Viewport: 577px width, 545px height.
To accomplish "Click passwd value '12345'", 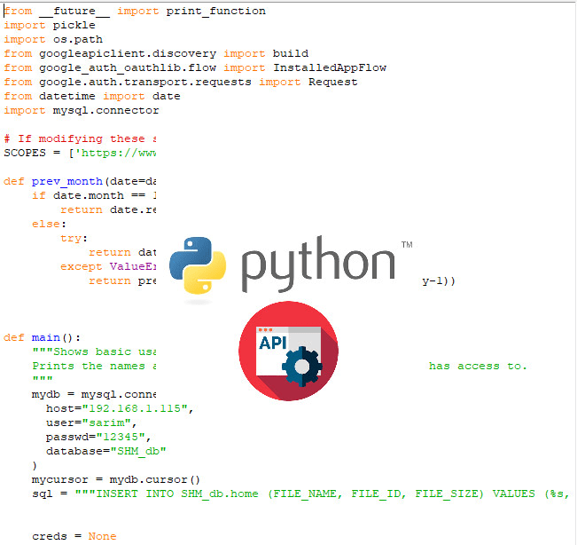I will click(x=121, y=437).
